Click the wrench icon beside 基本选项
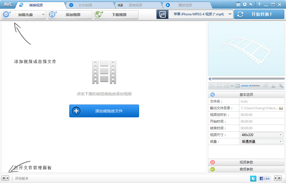Image resolution: width=286 pixels, height=183 pixels. (213, 95)
